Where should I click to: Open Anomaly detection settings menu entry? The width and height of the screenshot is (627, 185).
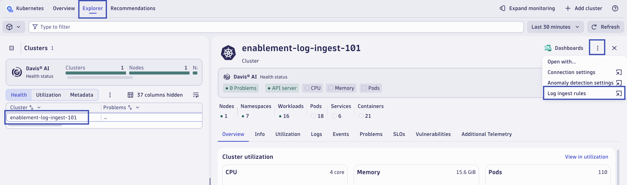pos(584,83)
